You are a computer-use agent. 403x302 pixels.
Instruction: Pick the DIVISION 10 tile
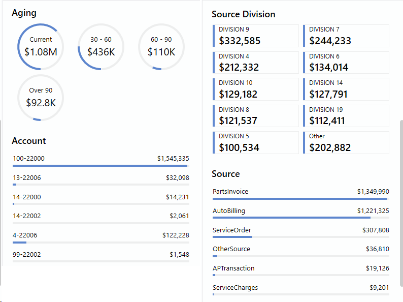(x=256, y=89)
